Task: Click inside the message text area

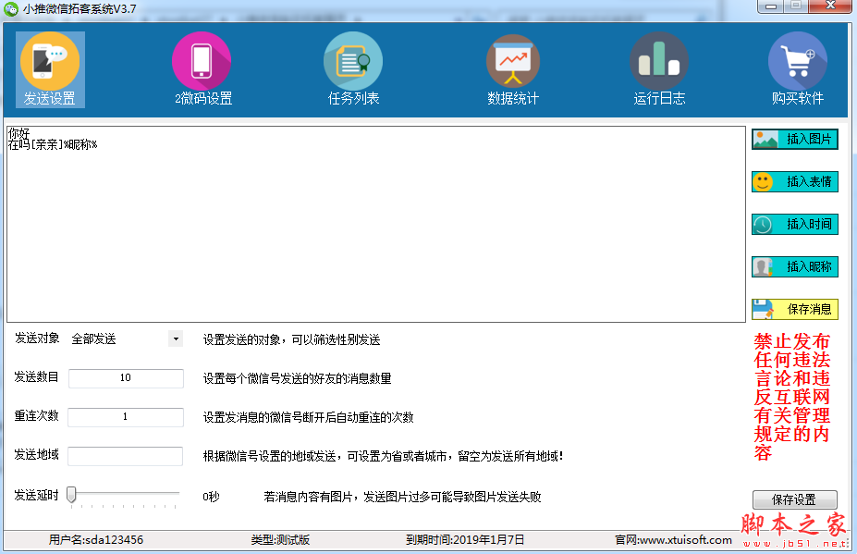Action: pos(376,224)
